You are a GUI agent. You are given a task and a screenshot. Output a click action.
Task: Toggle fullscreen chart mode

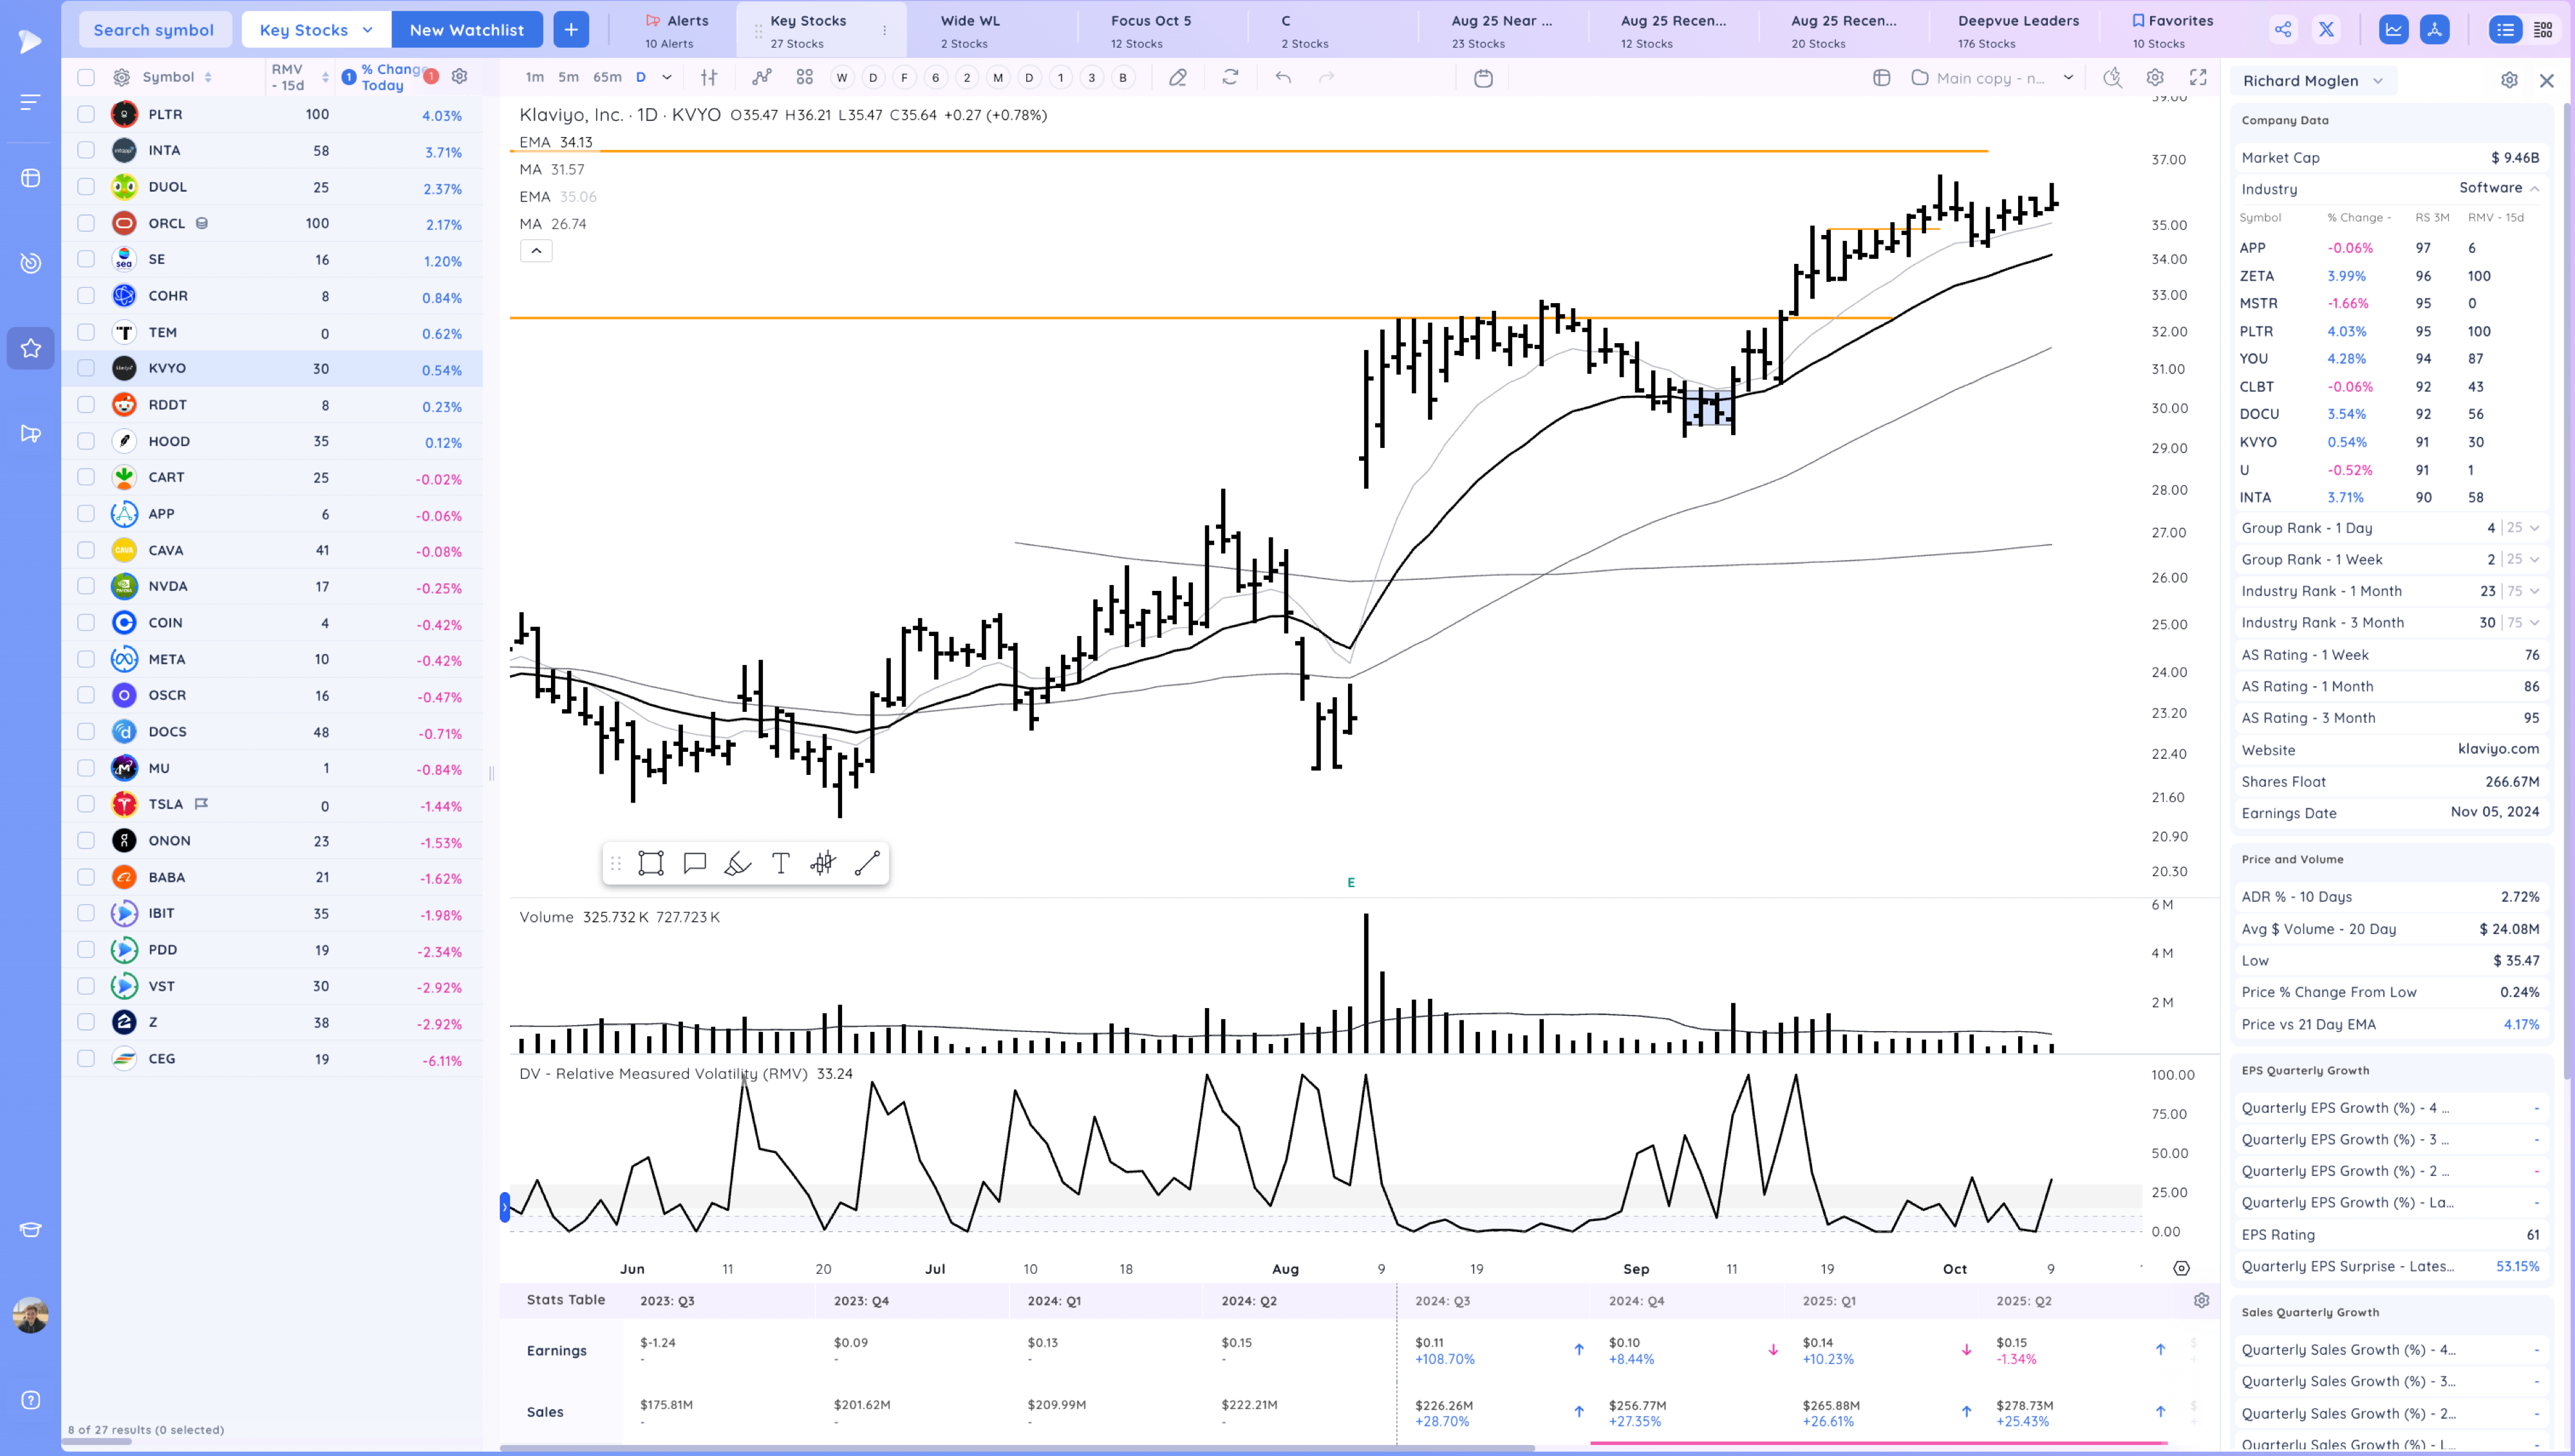tap(2198, 77)
